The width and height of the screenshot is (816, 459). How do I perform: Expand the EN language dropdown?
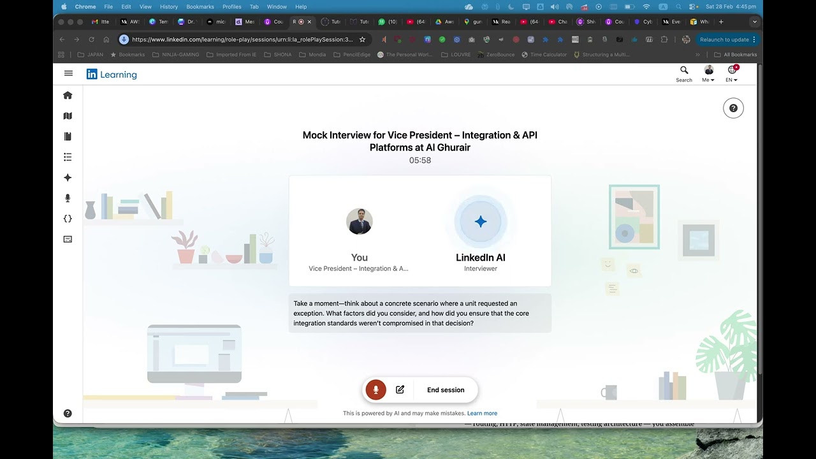pyautogui.click(x=732, y=74)
